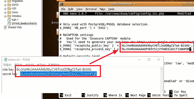The width and height of the screenshot is (194, 99).
Task: Close the beebox.txt Notepad window
Action: tap(159, 60)
